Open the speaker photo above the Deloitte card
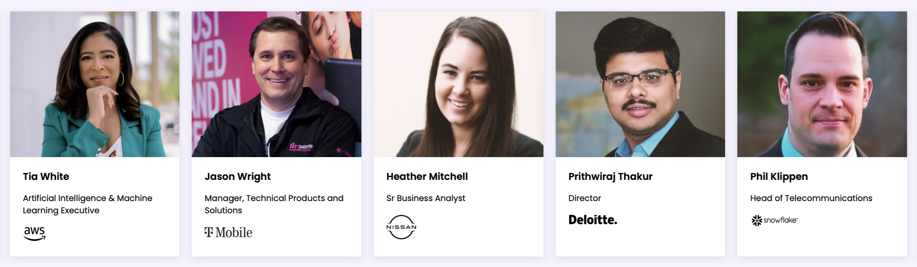Viewport: 917px width, 267px height. click(640, 84)
